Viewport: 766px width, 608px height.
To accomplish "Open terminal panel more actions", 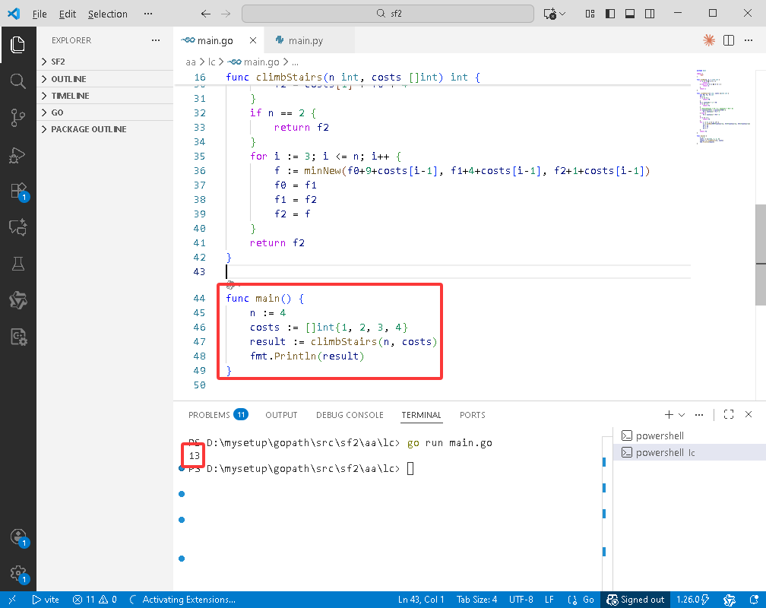I will 699,414.
